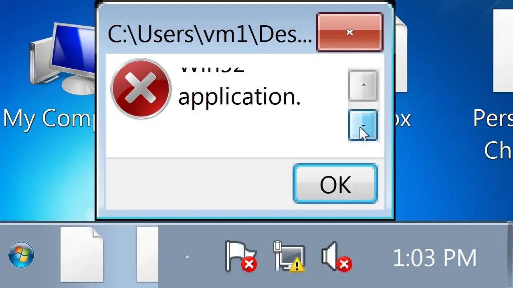
Task: Confirm the error with OK button
Action: coord(335,184)
